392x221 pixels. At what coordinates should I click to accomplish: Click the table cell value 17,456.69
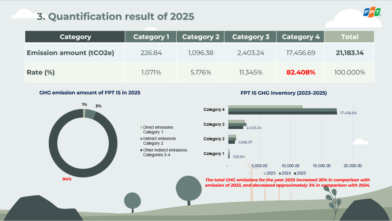(x=301, y=53)
